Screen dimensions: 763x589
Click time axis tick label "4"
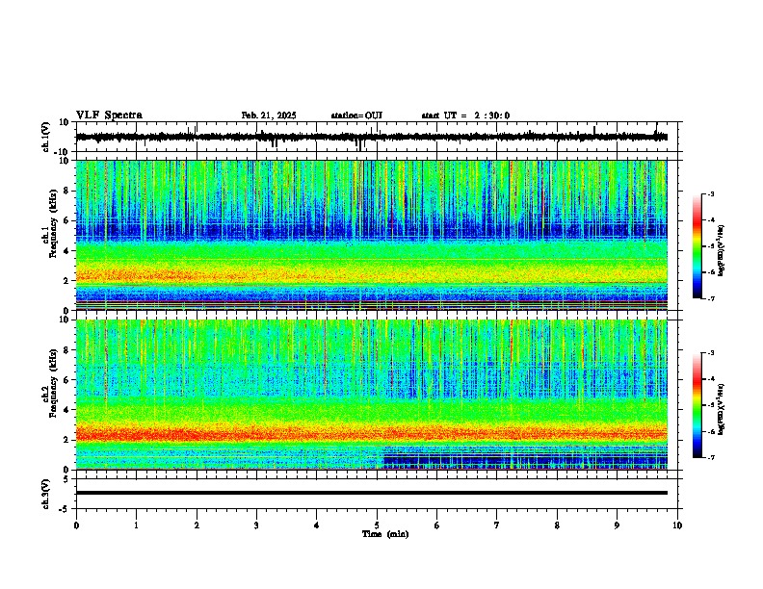point(316,525)
